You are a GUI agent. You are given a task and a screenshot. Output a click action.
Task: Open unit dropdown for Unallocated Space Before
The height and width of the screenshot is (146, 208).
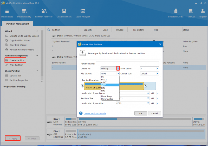click(x=158, y=93)
